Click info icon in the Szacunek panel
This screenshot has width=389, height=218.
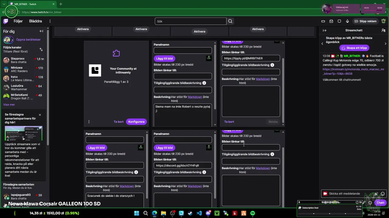pos(136,172)
